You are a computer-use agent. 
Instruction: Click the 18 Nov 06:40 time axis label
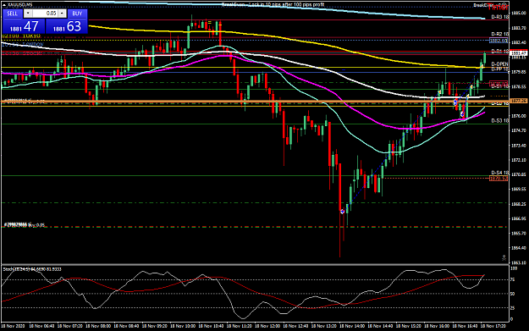(x=41, y=326)
